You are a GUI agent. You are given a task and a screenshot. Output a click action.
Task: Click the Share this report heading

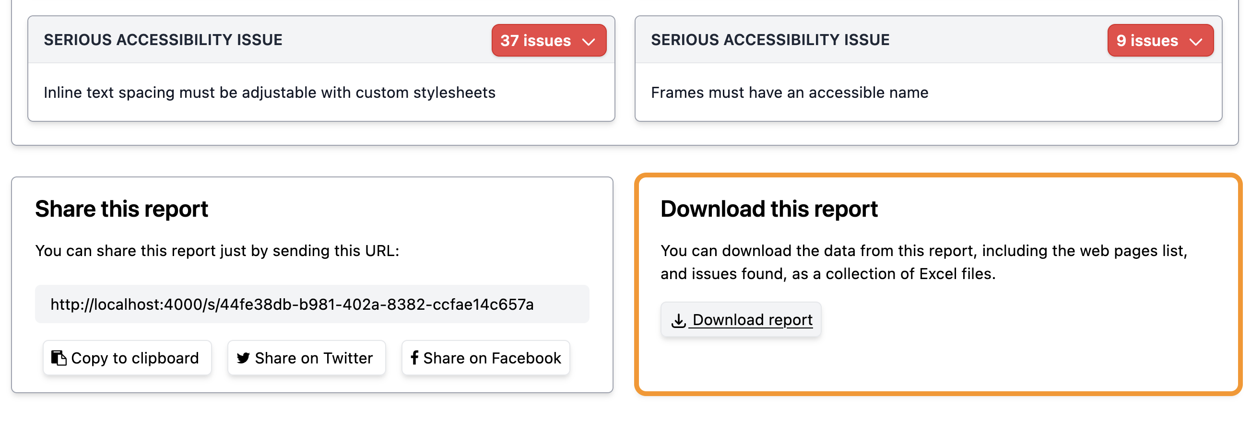pyautogui.click(x=121, y=209)
